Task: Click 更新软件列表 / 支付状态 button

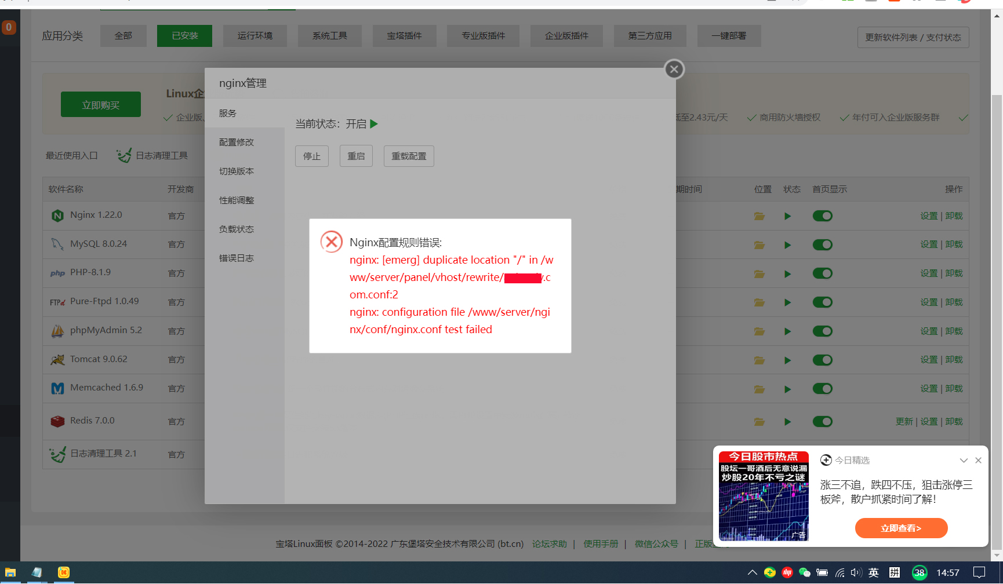Action: point(913,38)
